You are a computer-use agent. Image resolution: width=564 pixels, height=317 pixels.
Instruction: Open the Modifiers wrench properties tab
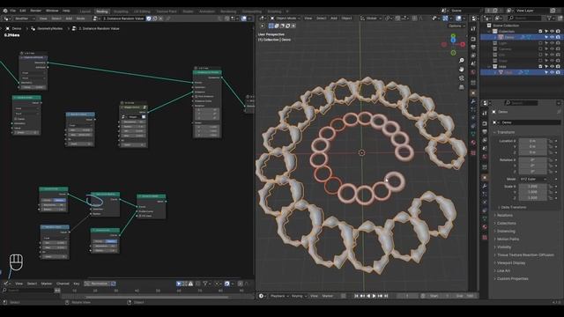[485, 186]
